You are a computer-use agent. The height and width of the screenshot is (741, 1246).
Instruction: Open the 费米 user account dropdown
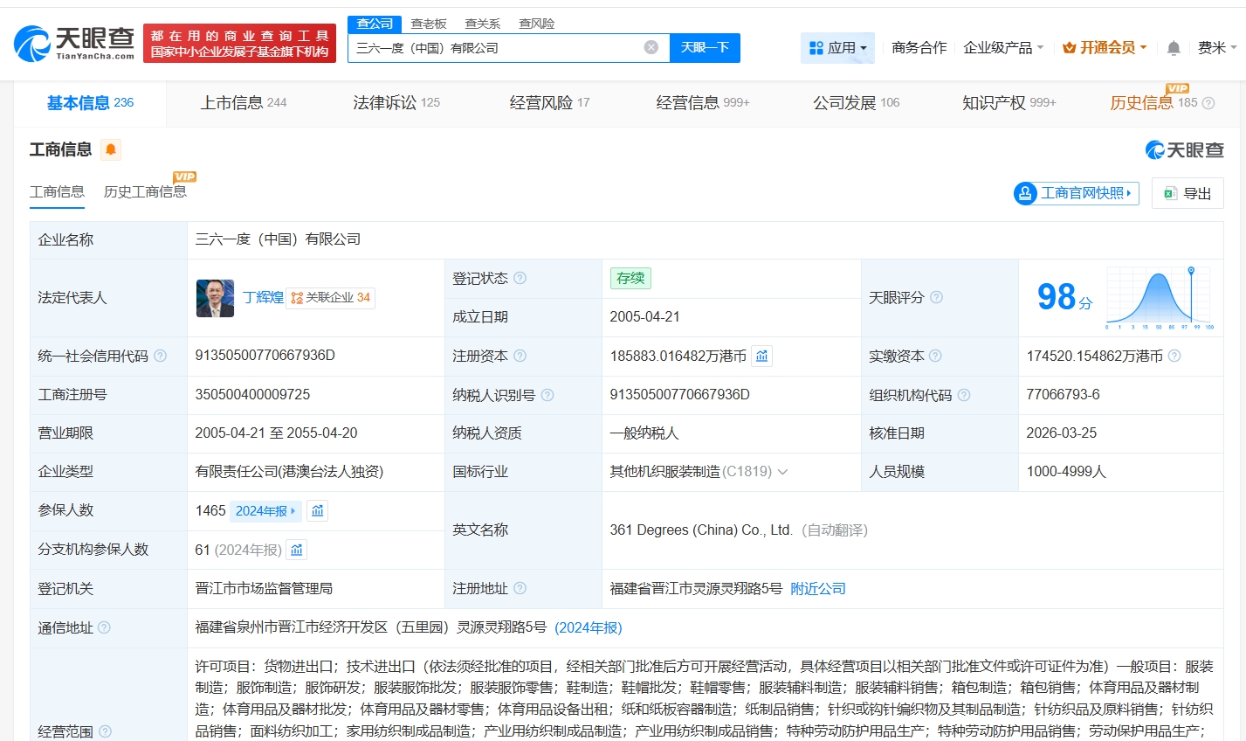click(1216, 48)
